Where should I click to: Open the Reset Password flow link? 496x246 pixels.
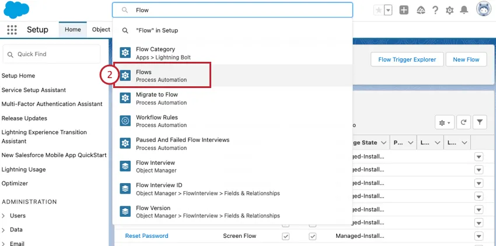coord(146,236)
